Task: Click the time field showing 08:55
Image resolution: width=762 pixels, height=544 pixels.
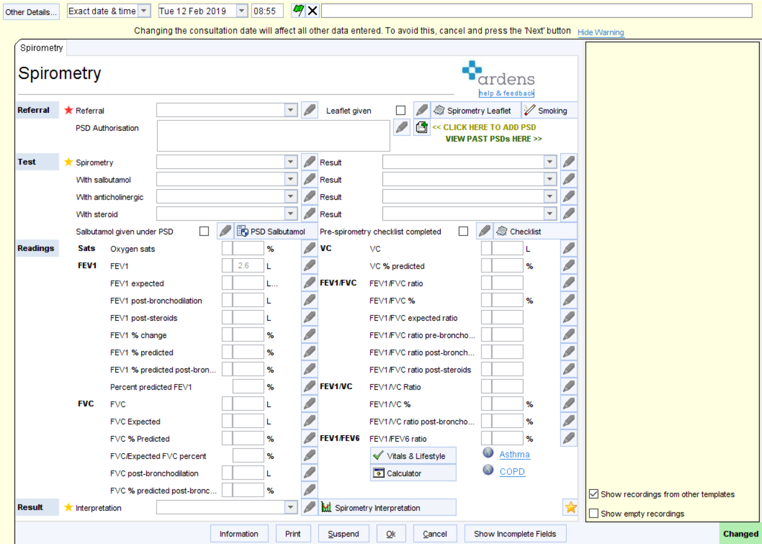Action: (x=267, y=10)
